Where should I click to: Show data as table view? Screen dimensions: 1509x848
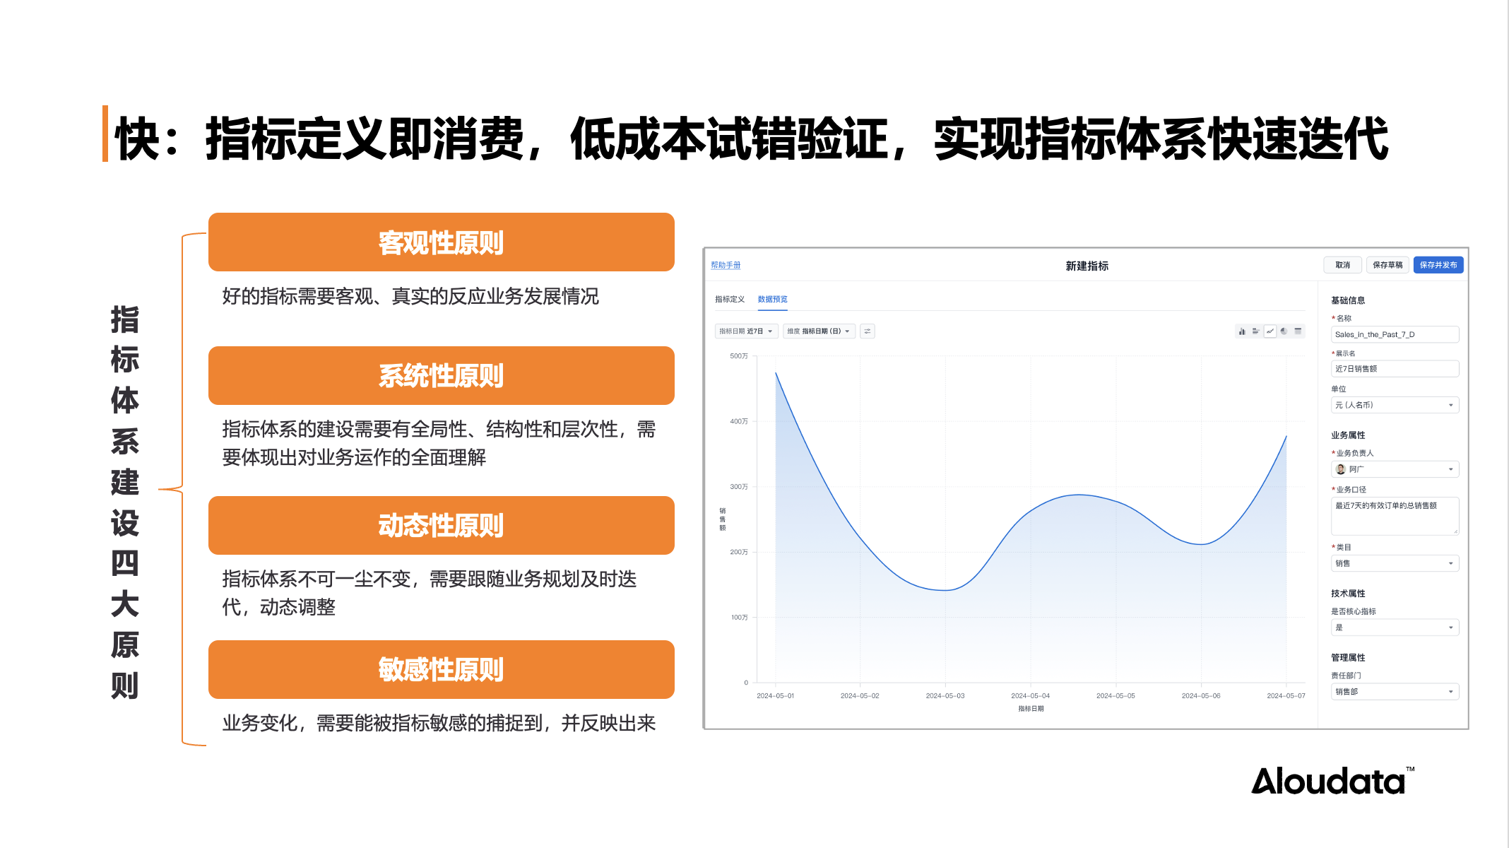click(x=1298, y=331)
